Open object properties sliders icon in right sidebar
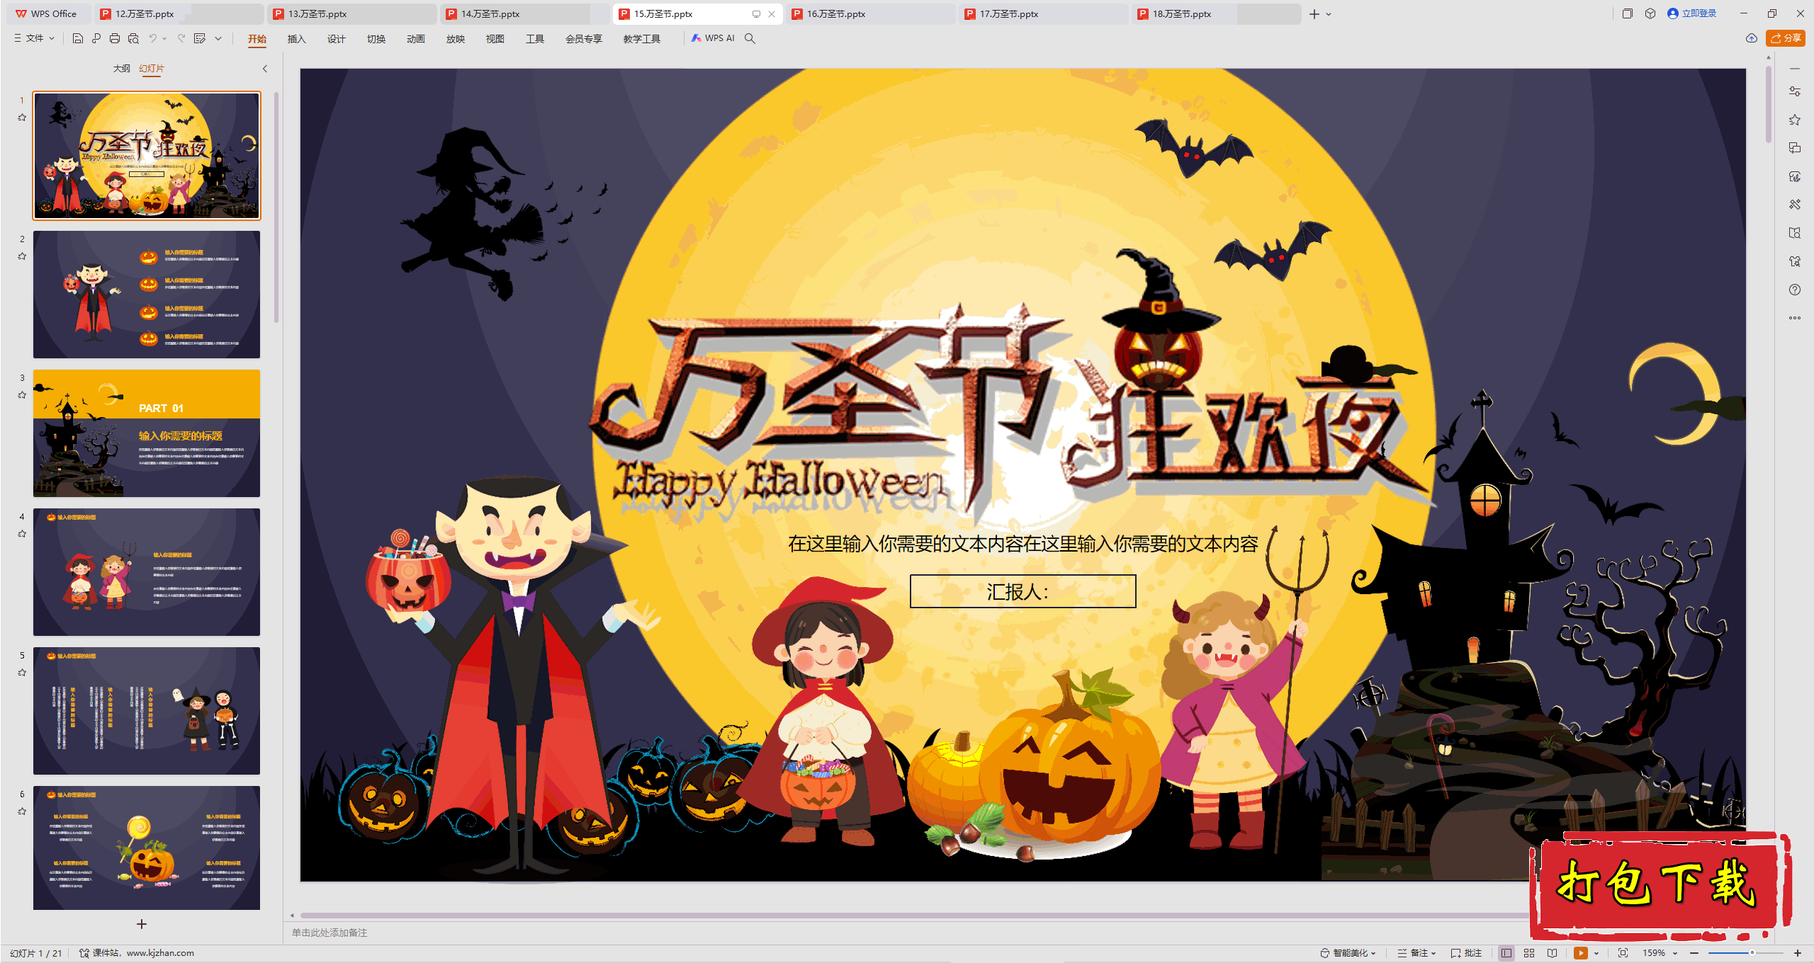1814x963 pixels. (1795, 91)
